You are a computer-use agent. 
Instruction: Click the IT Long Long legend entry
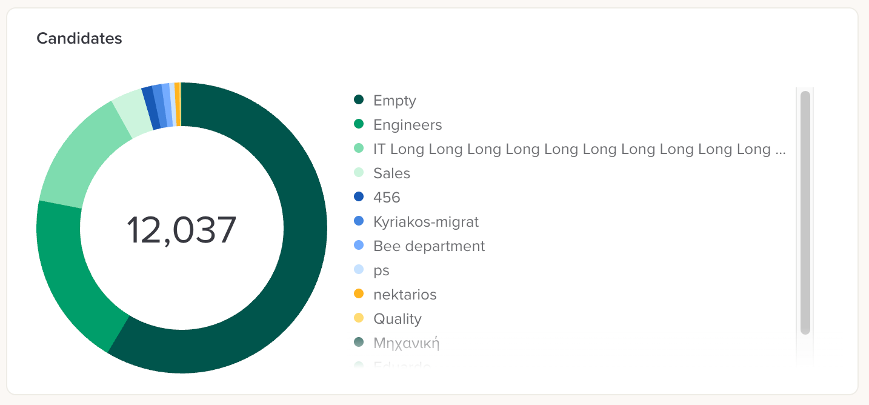(579, 149)
